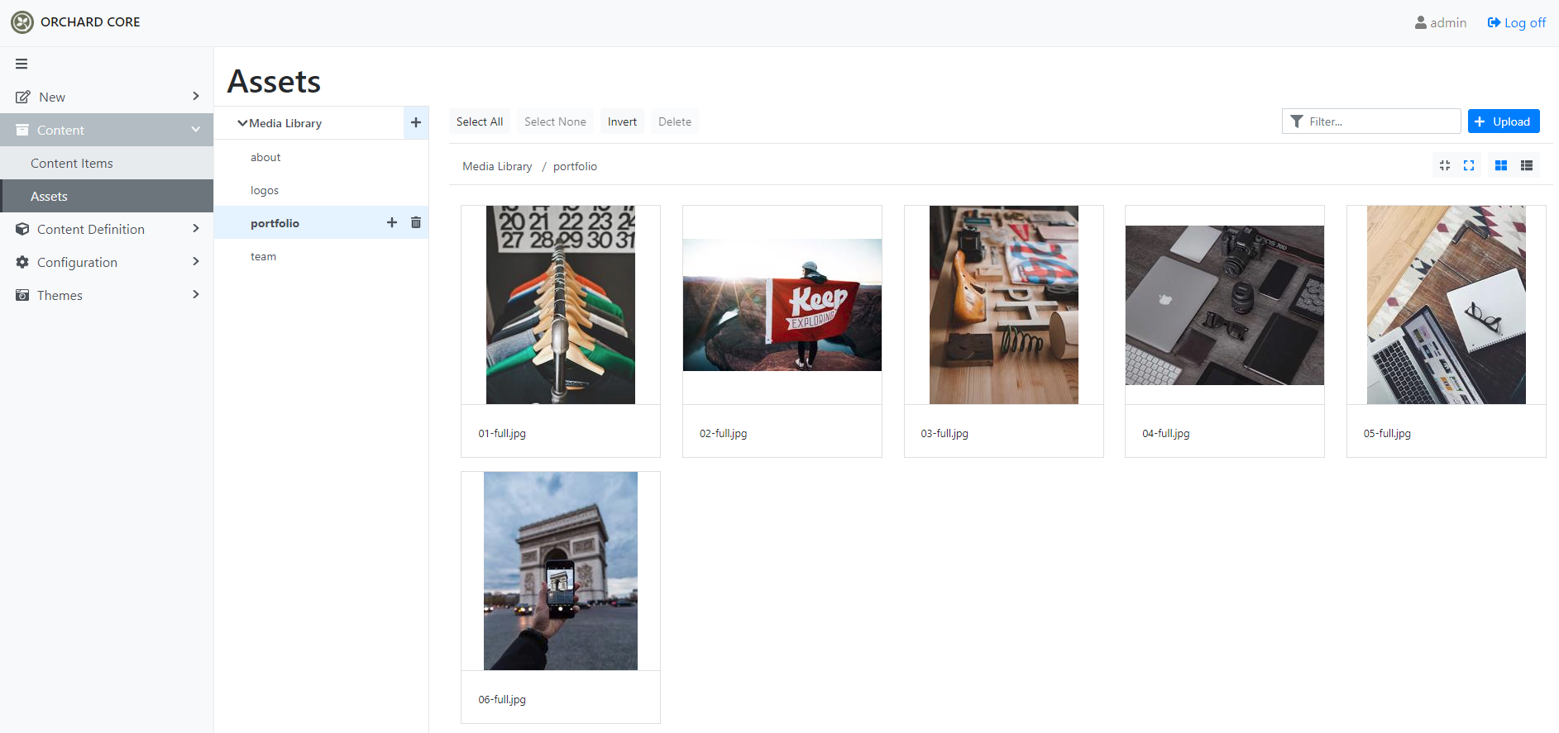Click the ORCHARD CORE brand text
The width and height of the screenshot is (1559, 733).
90,22
